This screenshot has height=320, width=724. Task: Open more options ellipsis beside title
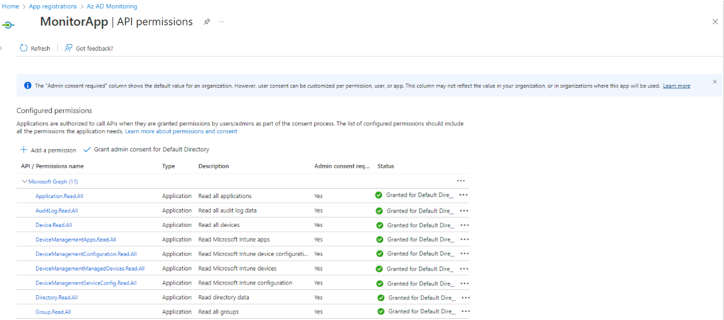coord(222,22)
